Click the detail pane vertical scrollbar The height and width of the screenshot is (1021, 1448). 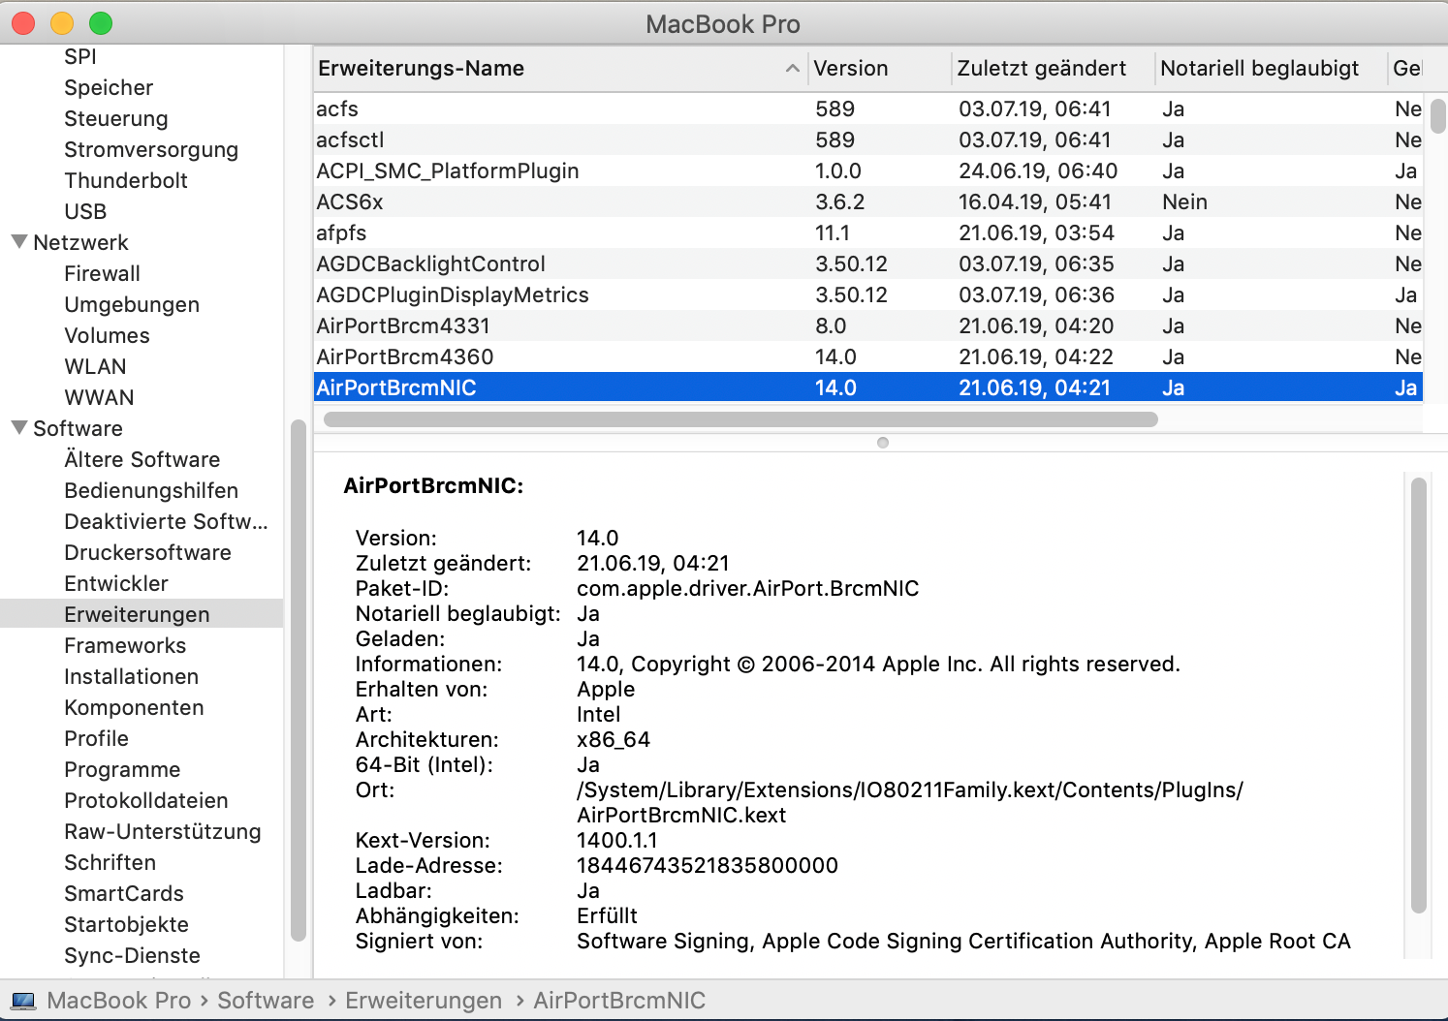click(1419, 695)
